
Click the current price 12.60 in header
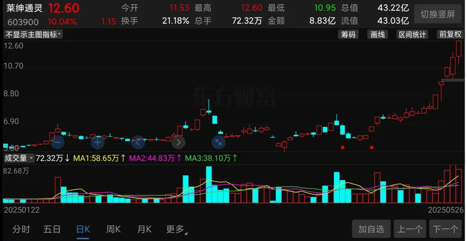tap(64, 8)
